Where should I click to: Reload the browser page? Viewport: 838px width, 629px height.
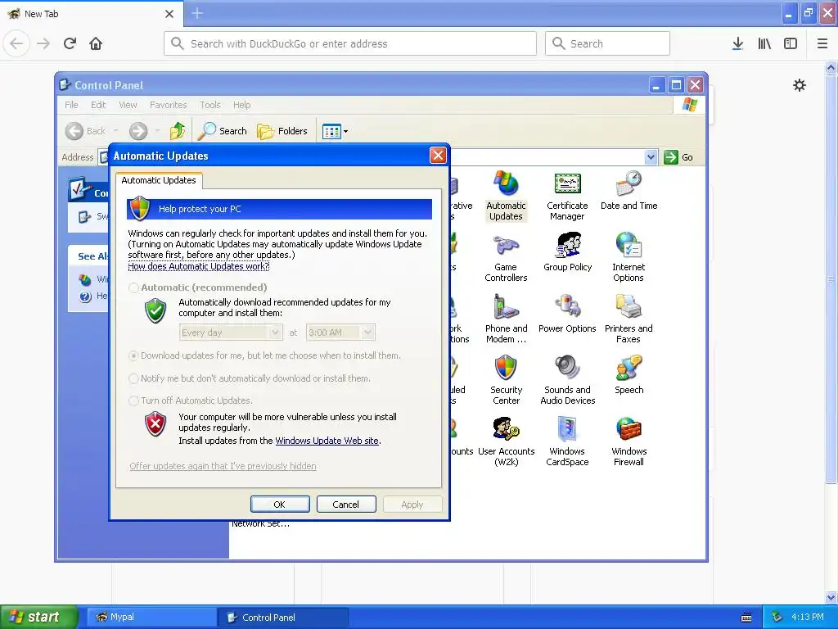[x=70, y=43]
